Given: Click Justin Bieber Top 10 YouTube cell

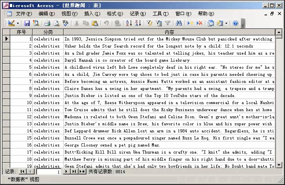Looking at the screenshot, I should pyautogui.click(x=169, y=95).
